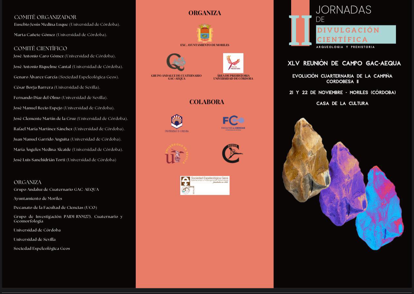Click the COLABORA heading in center panel
The image size is (414, 294).
point(207,102)
